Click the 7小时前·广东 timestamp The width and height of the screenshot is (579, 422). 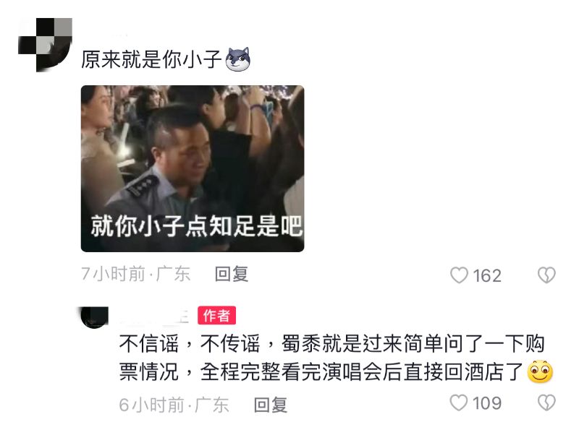pyautogui.click(x=136, y=274)
